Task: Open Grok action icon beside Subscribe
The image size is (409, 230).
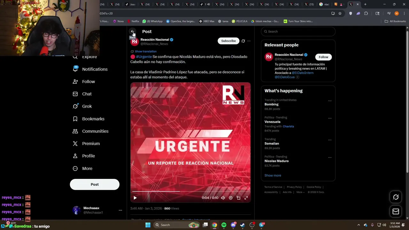Action: tap(243, 41)
